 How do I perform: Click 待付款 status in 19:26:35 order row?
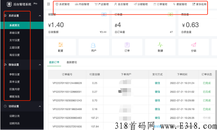pos(207,118)
